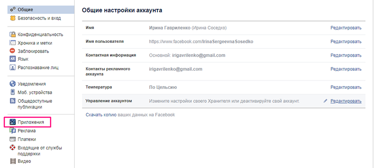Click the Язык icon
The image size is (374, 168).
(x=13, y=59)
